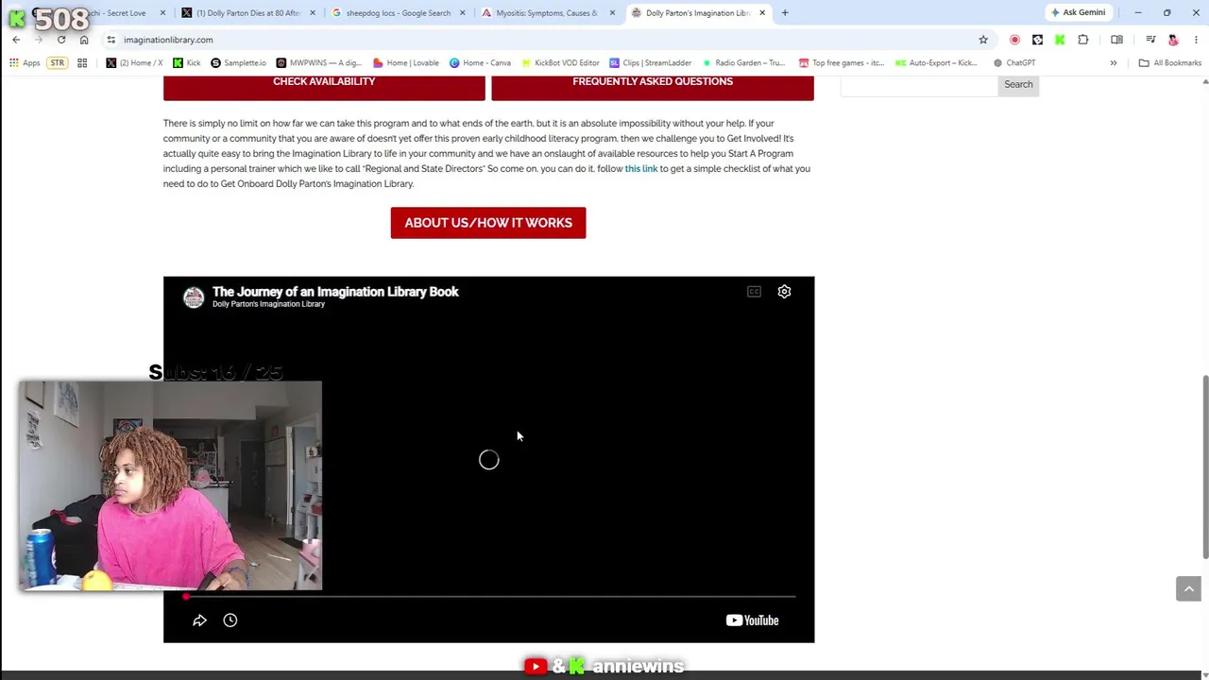This screenshot has height=680, width=1209.
Task: View site information for imaginationlibrary.com
Action: (x=111, y=40)
